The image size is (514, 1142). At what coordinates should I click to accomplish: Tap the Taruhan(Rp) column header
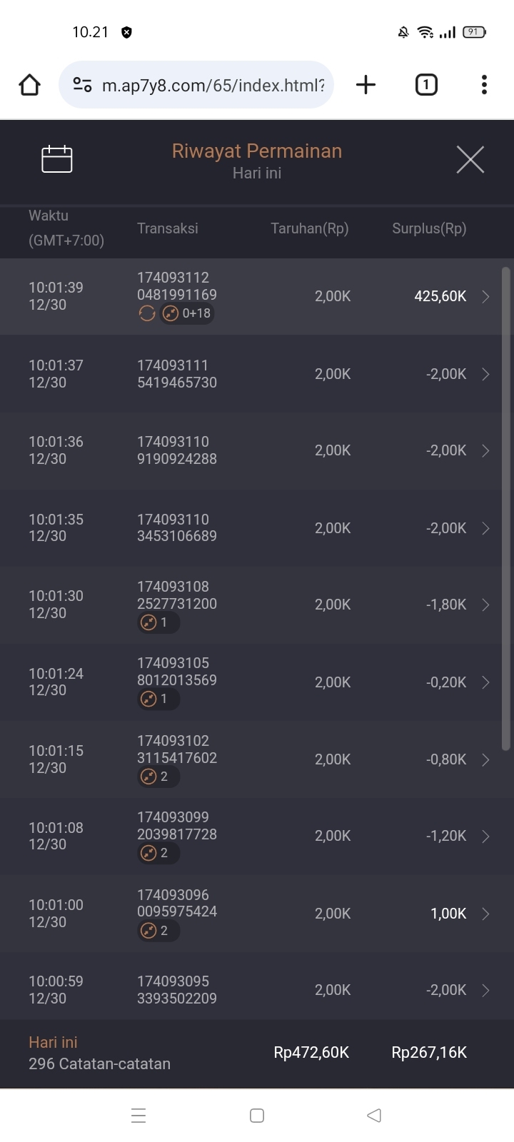tap(310, 228)
